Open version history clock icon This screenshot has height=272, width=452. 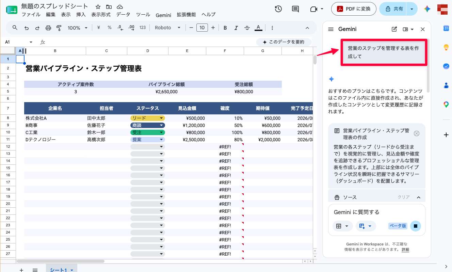[x=278, y=9]
